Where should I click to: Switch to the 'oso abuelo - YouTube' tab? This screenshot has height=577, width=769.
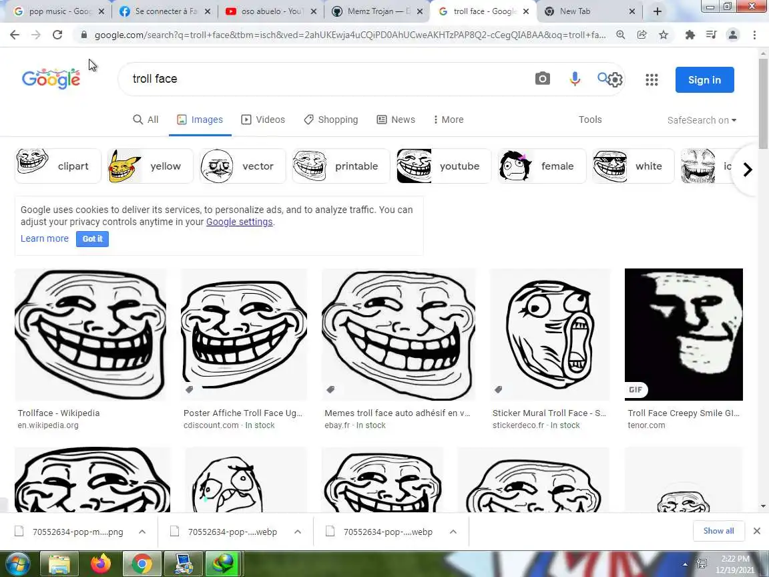(271, 11)
